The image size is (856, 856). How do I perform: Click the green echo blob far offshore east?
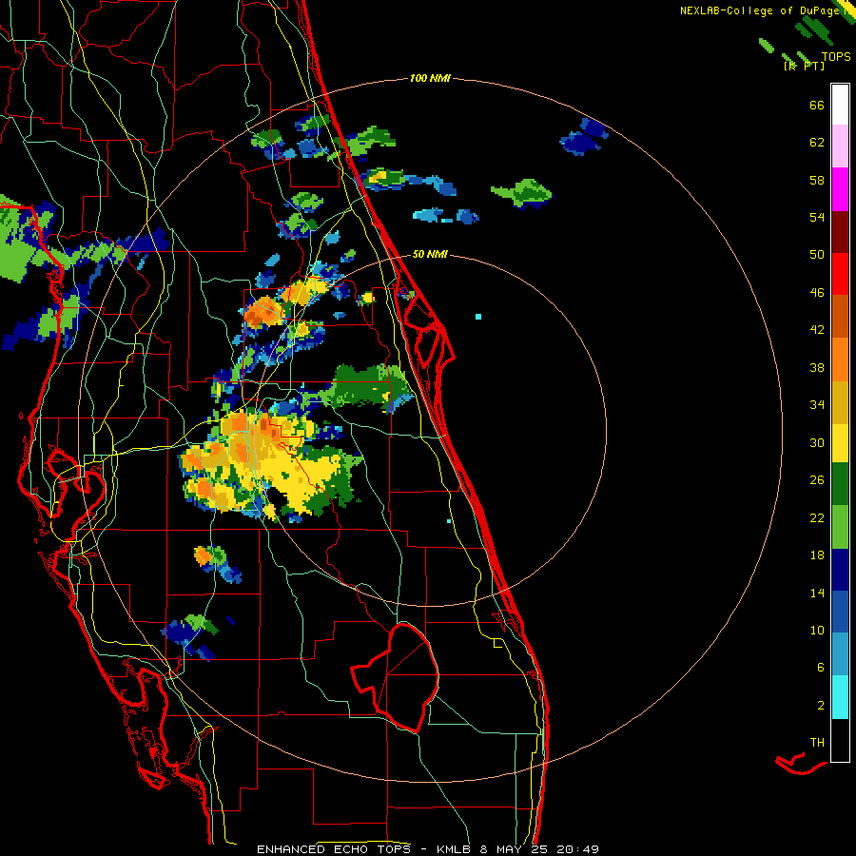522,193
